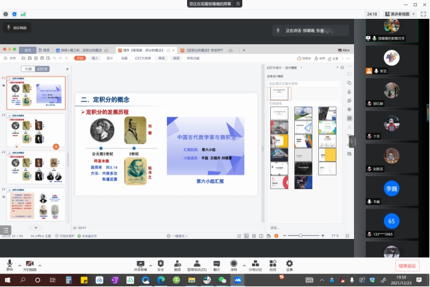
Task: Expand the camera options arrow
Action: [40, 261]
